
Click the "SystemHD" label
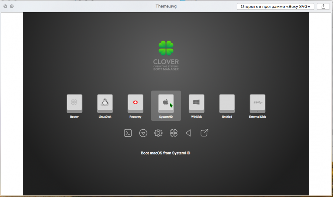(166, 117)
